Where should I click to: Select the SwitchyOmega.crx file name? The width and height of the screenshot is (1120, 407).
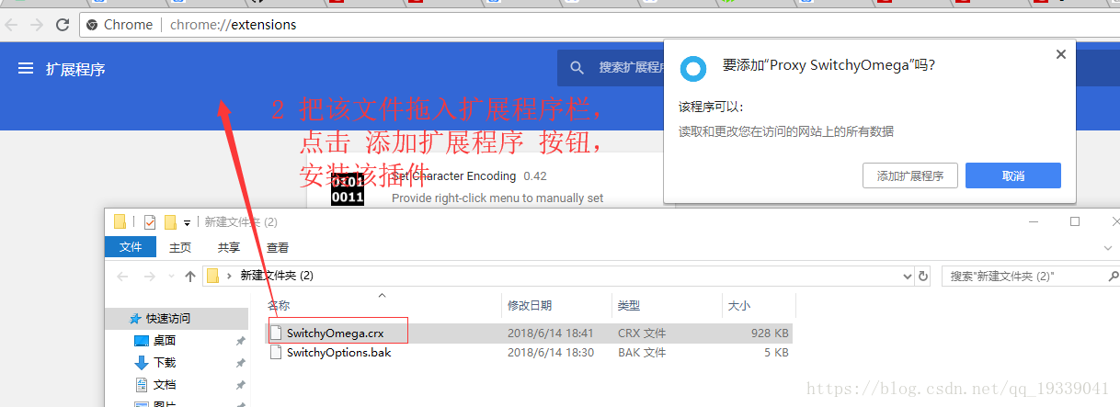[x=335, y=333]
